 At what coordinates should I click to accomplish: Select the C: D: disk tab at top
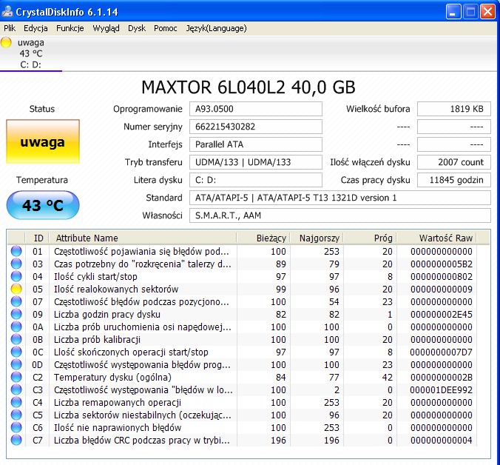31,53
